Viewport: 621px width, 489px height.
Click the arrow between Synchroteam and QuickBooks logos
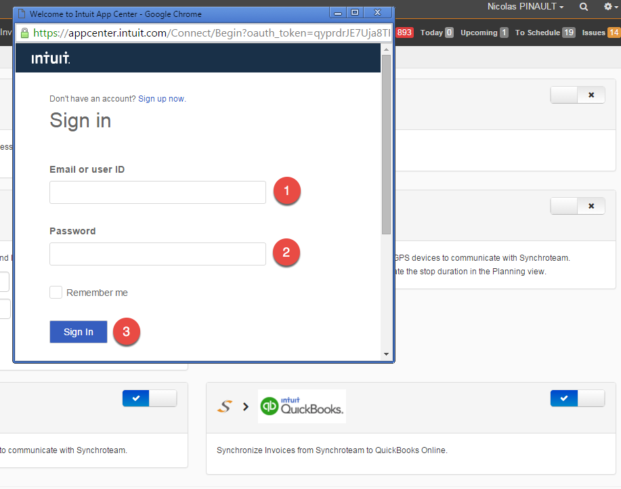pyautogui.click(x=246, y=406)
